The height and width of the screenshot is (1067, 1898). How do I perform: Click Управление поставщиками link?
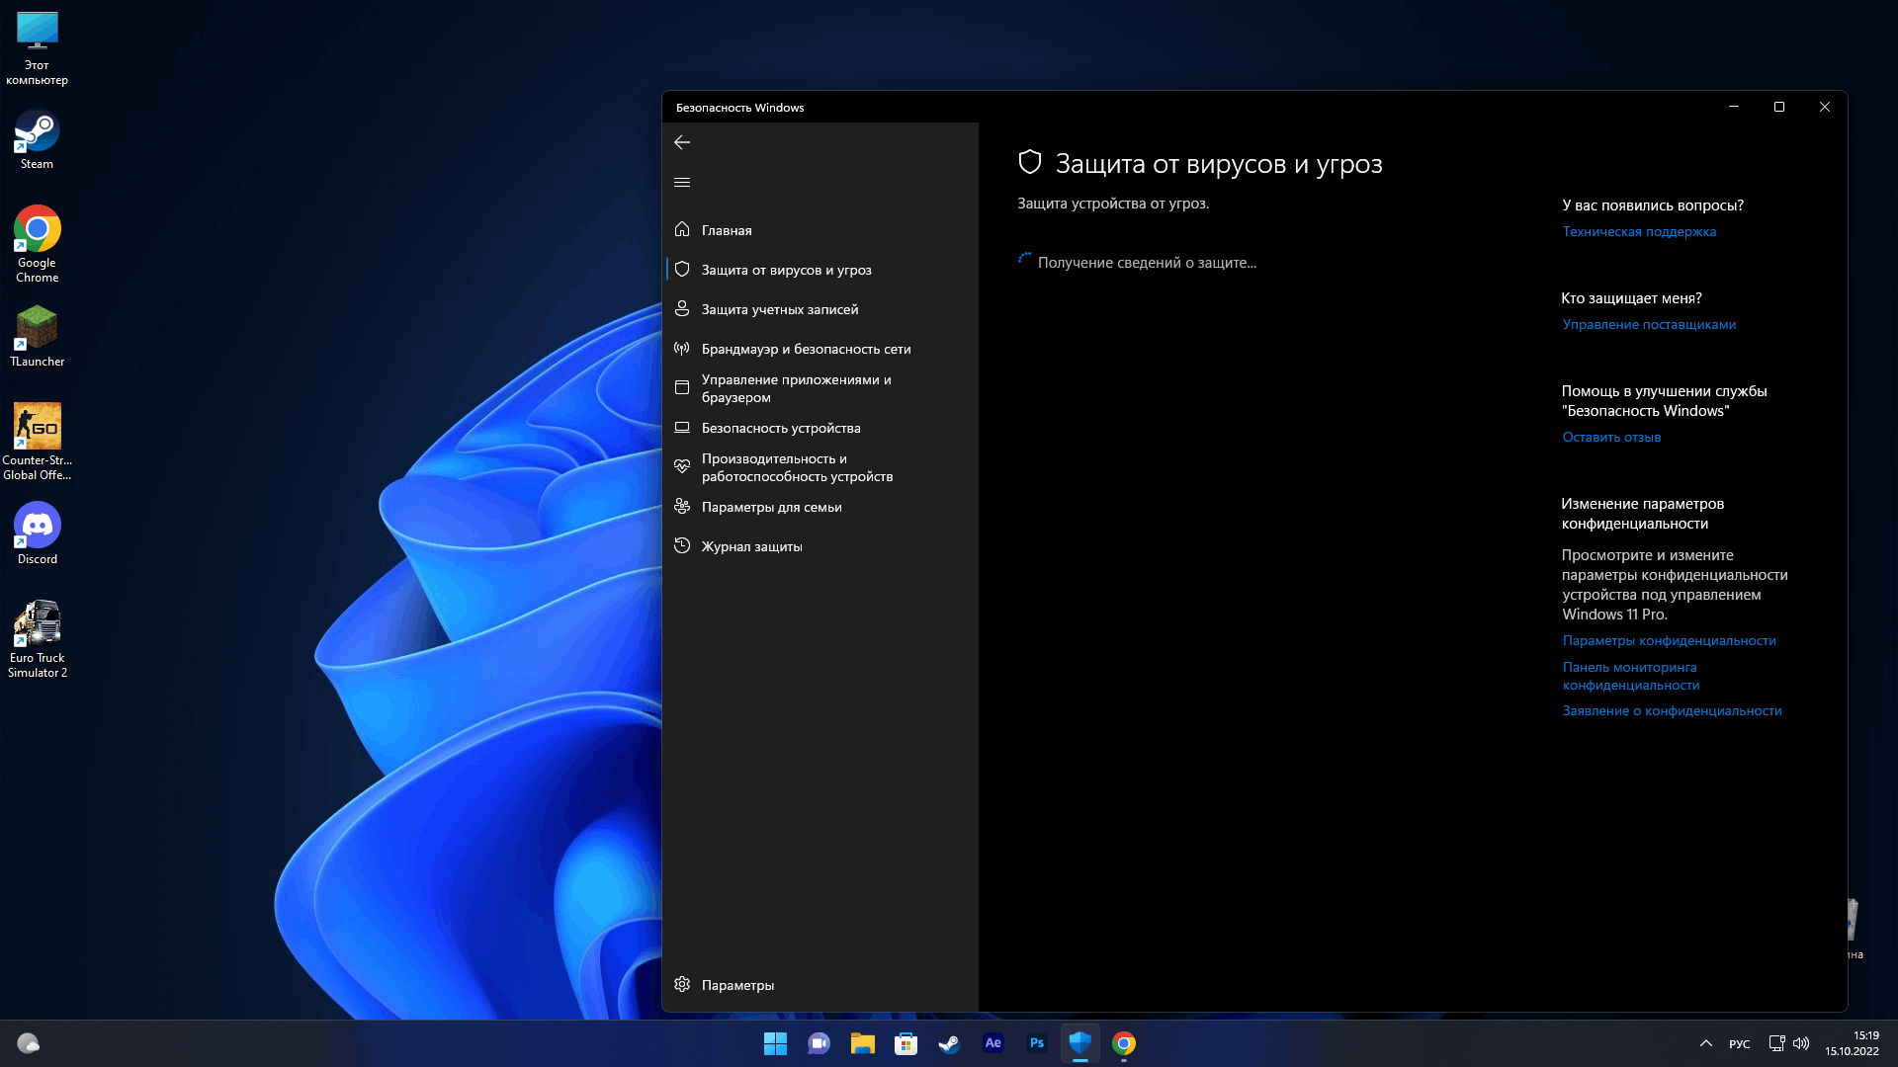click(x=1648, y=324)
